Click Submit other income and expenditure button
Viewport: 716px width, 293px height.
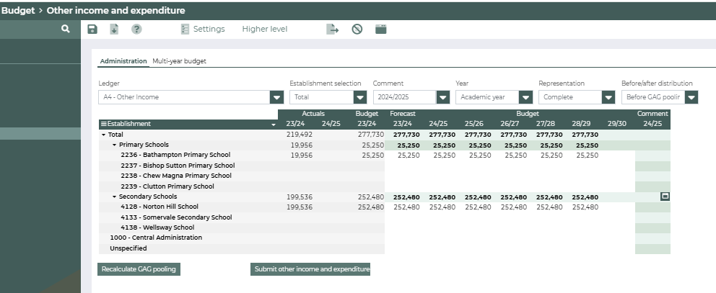tap(310, 269)
